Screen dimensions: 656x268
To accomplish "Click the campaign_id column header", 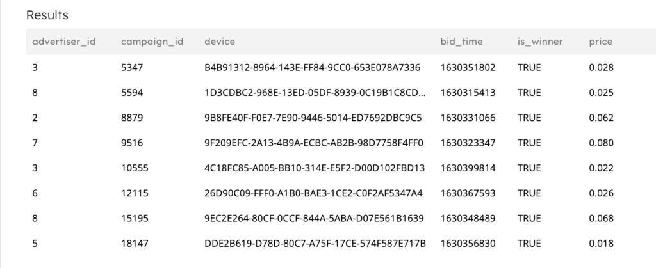I will click(152, 42).
